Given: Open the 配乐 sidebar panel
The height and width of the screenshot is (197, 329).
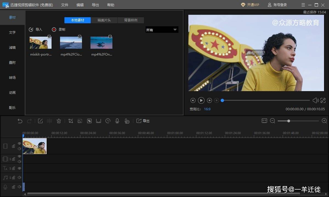Looking at the screenshot, I should tap(12, 108).
